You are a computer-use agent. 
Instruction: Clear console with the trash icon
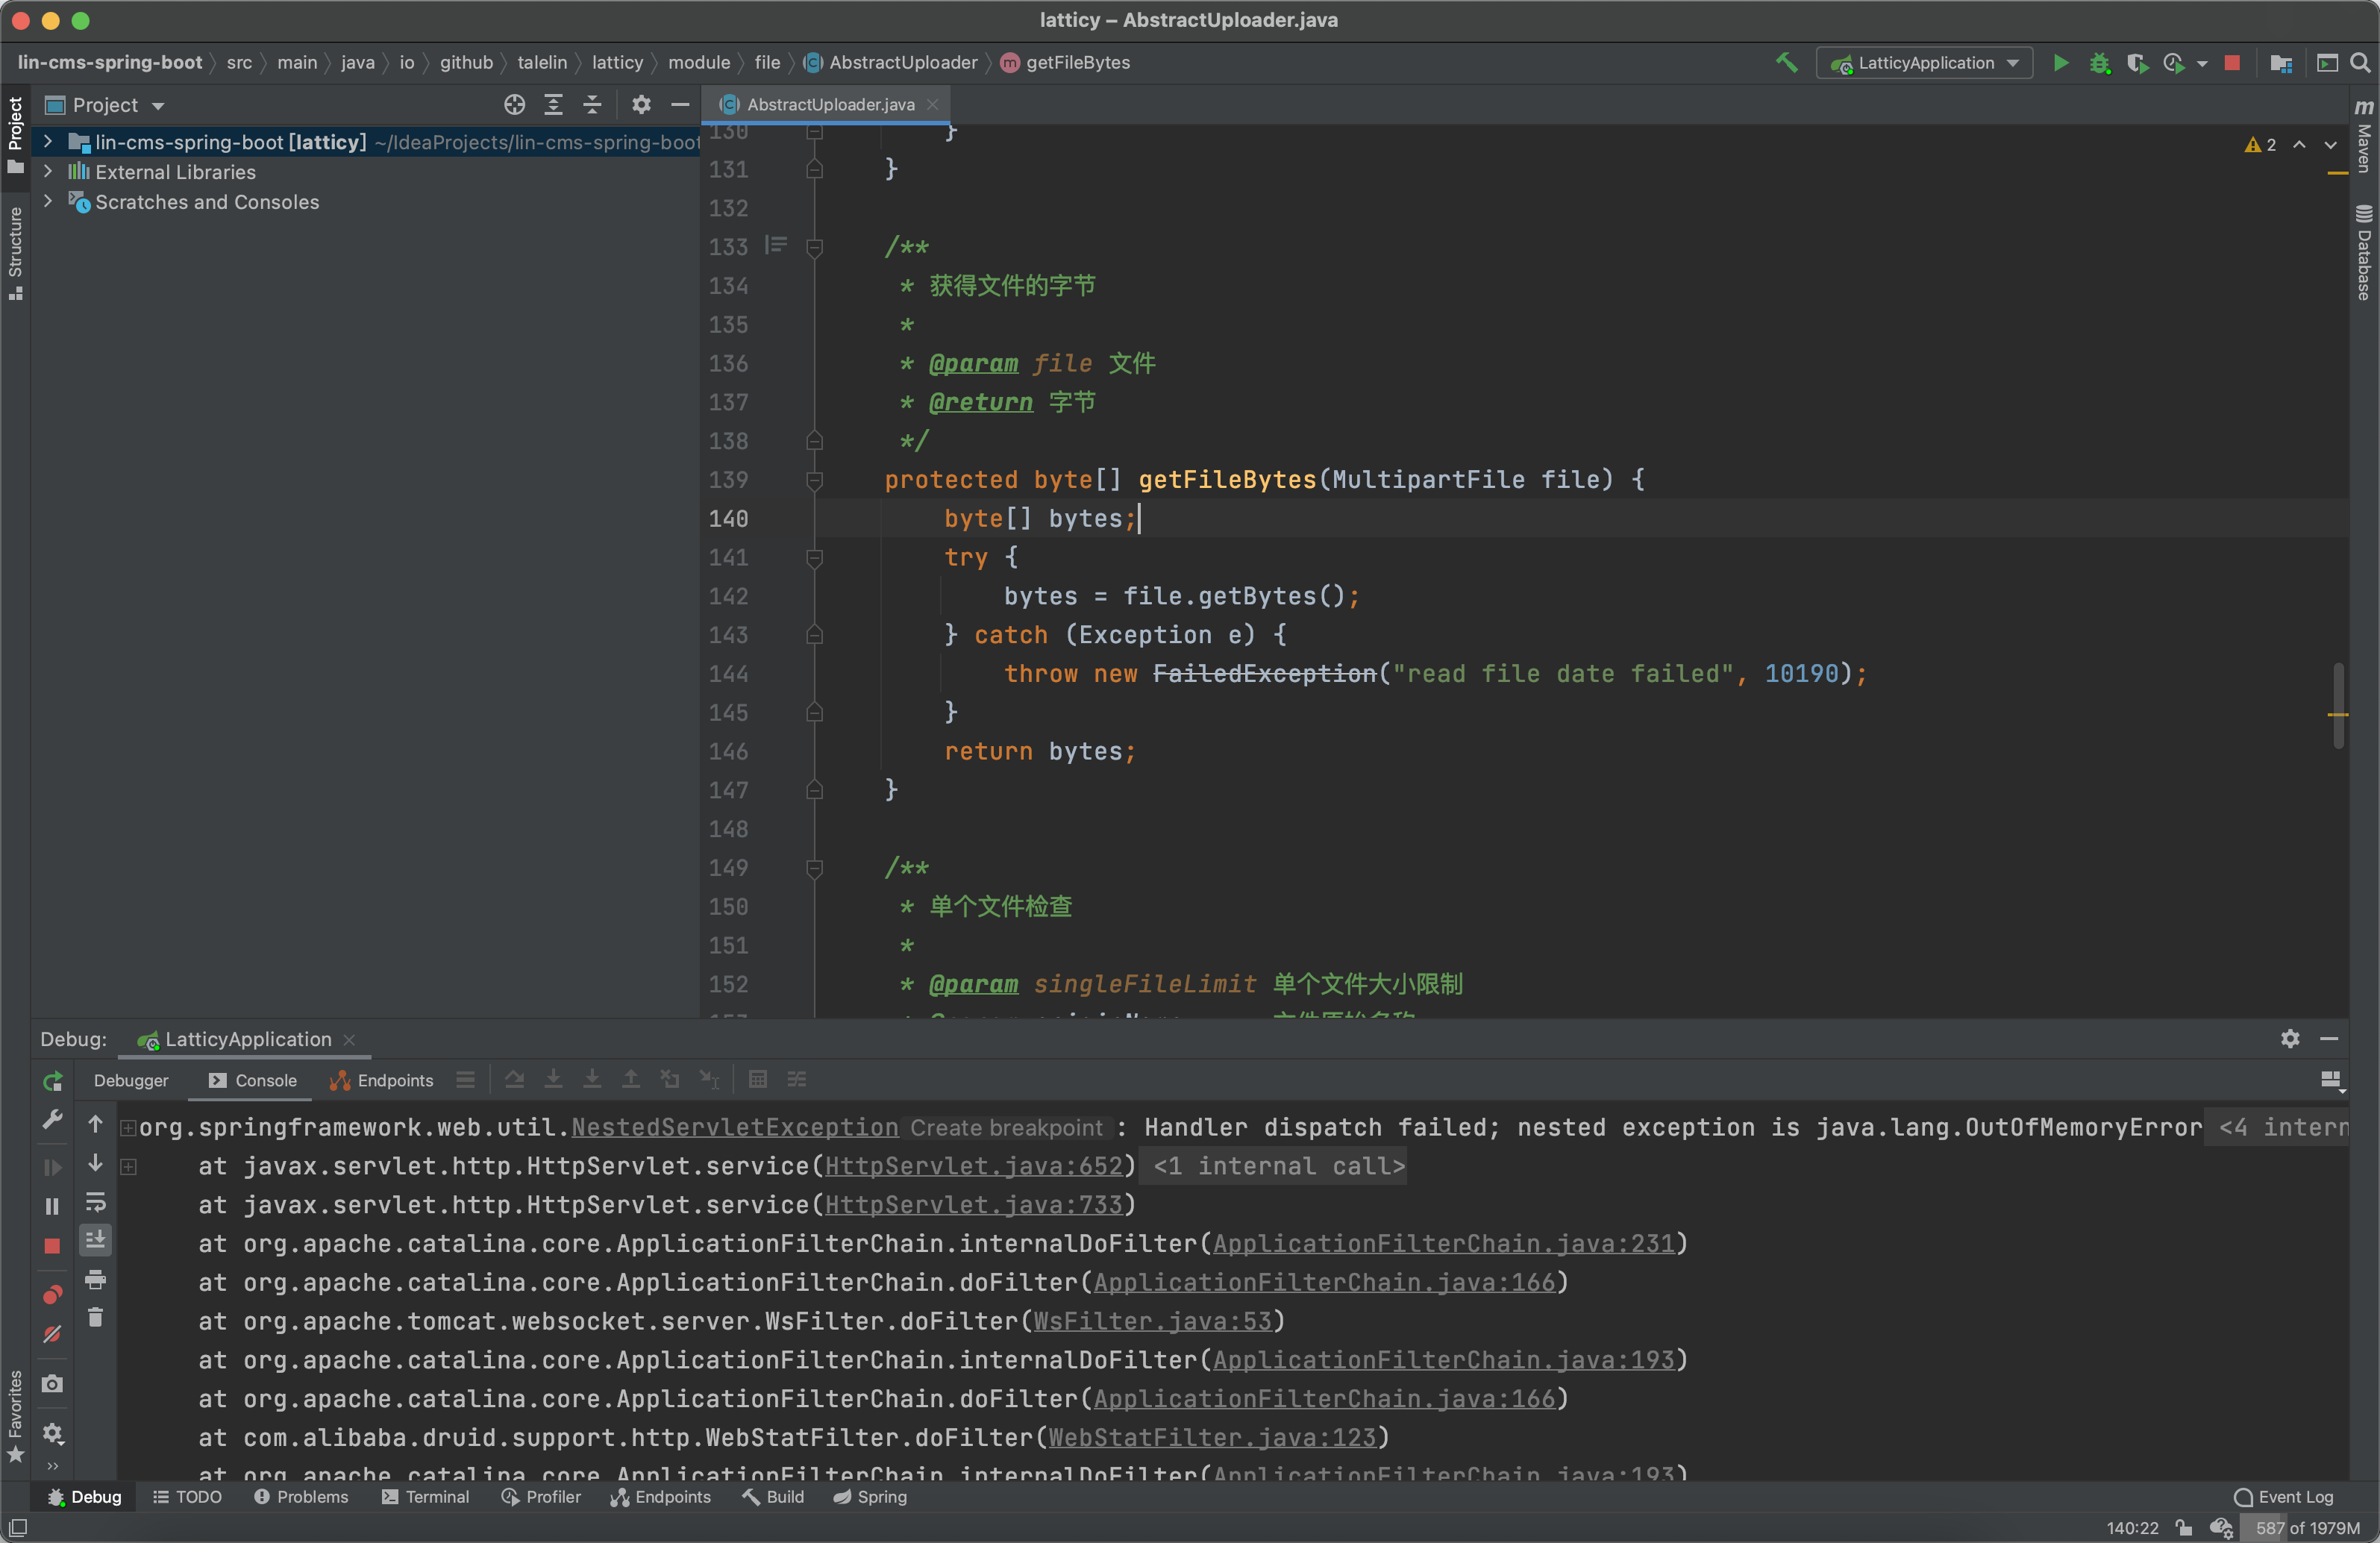point(95,1318)
